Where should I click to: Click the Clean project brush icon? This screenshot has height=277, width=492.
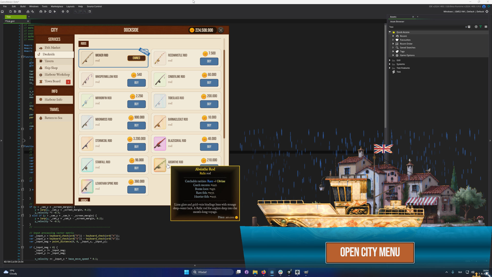(55, 12)
